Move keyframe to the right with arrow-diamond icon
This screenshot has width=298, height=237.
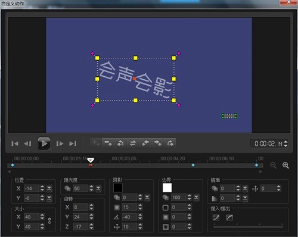(157, 143)
